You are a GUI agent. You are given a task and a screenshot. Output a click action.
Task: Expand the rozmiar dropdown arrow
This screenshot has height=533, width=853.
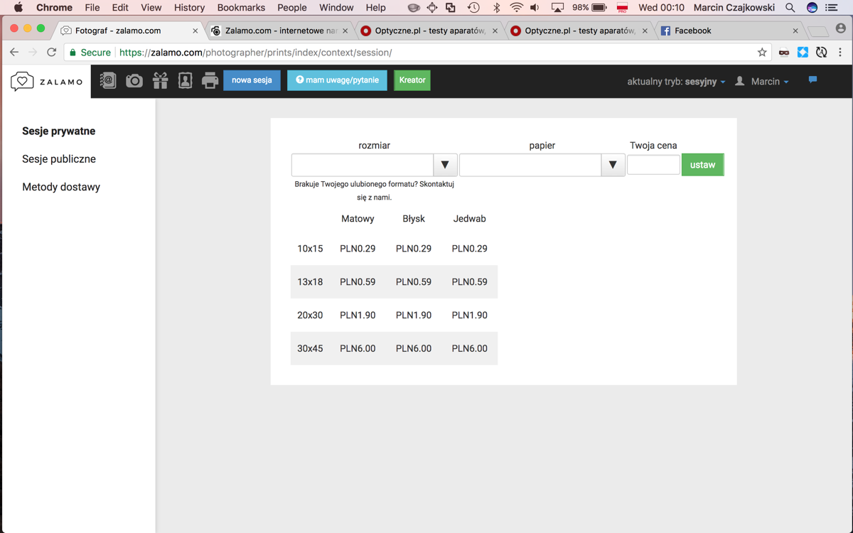coord(445,165)
